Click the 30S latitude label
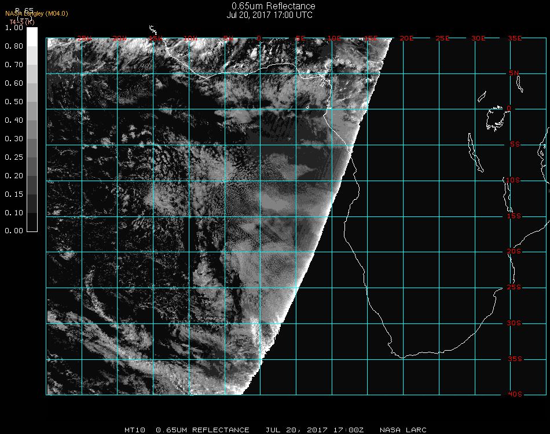This screenshot has height=434, width=550. pyautogui.click(x=514, y=323)
